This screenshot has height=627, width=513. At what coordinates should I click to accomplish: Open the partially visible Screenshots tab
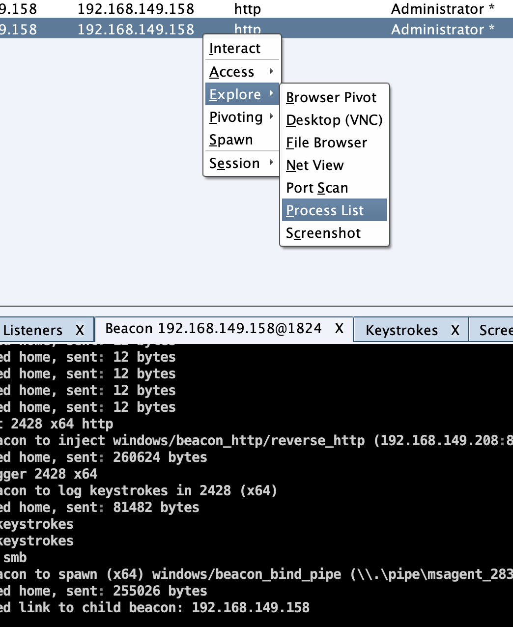pos(491,330)
